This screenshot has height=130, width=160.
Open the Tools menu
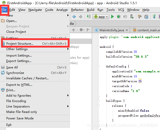click(x=111, y=10)
